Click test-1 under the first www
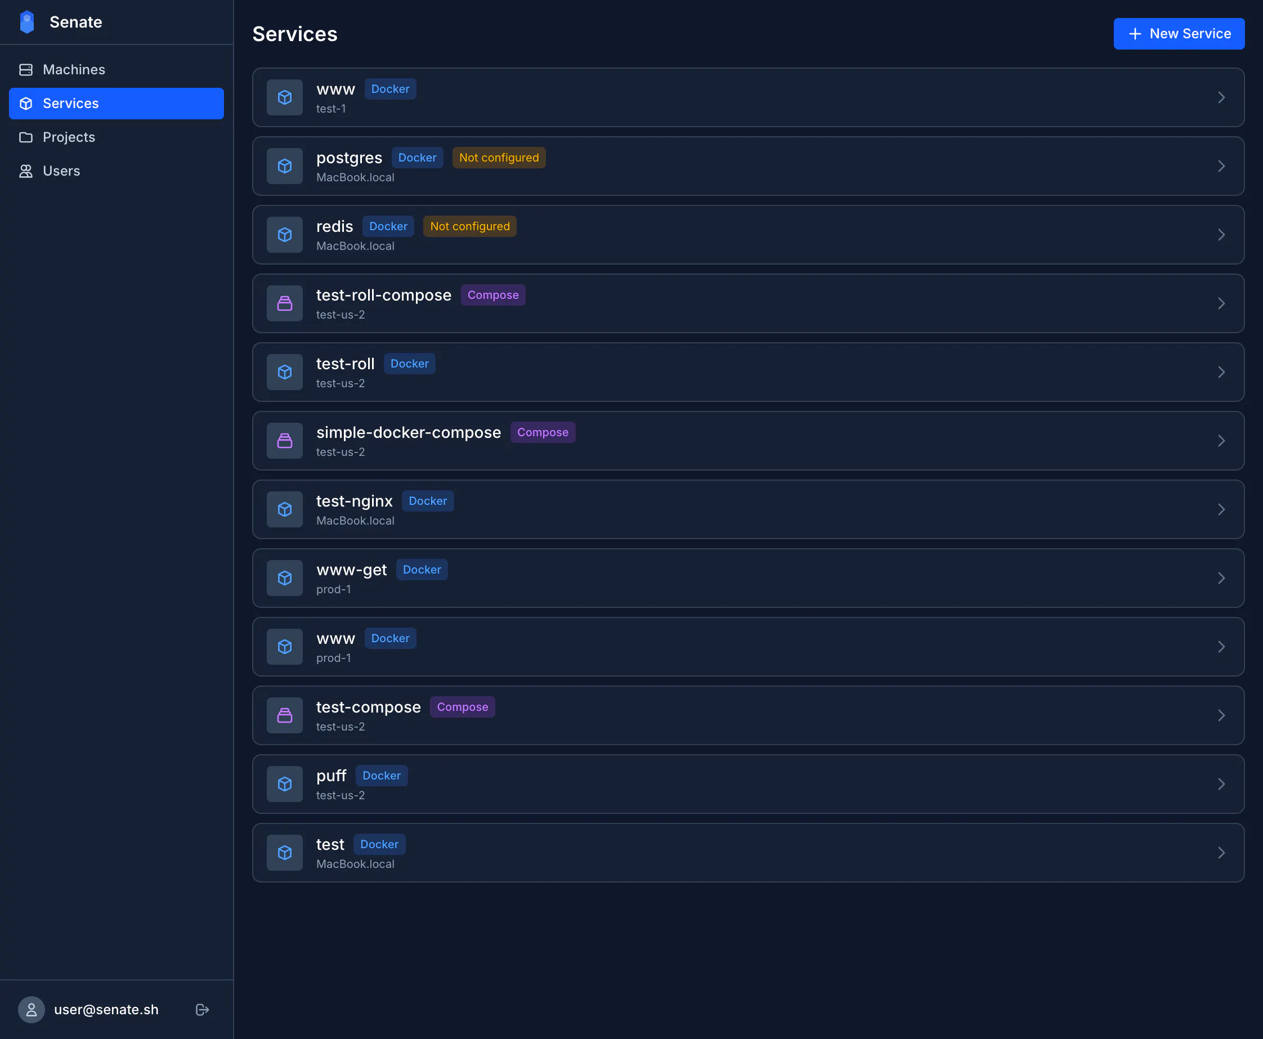 click(330, 109)
